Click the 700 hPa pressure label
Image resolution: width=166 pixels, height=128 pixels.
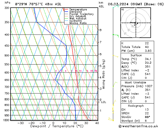coord(7,87)
